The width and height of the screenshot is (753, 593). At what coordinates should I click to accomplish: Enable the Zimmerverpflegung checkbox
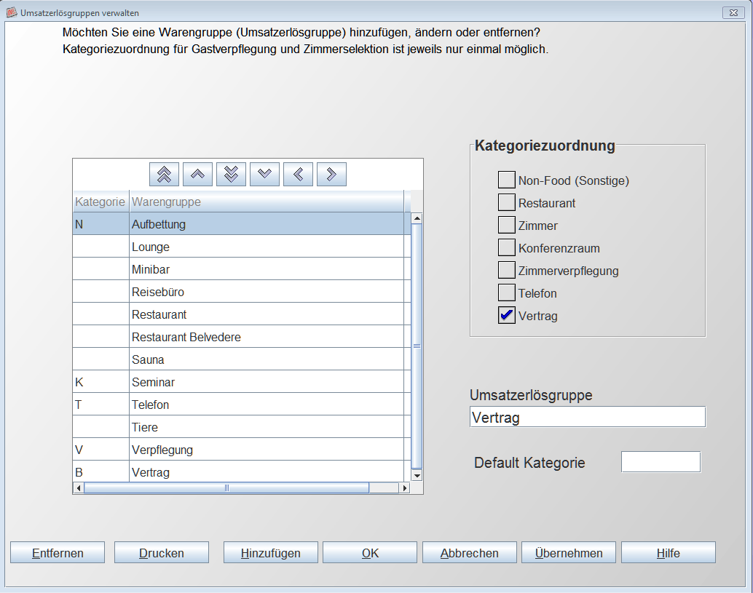pyautogui.click(x=507, y=270)
